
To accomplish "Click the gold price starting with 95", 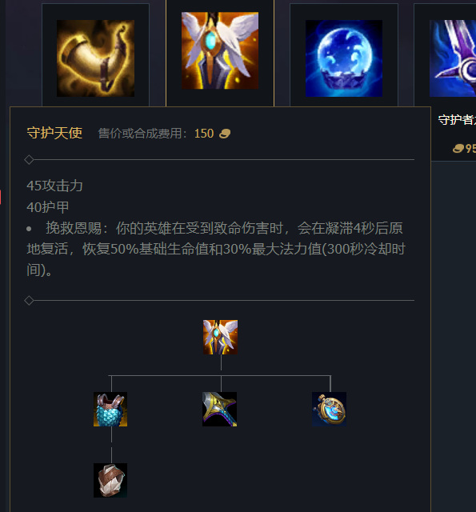I will click(464, 149).
